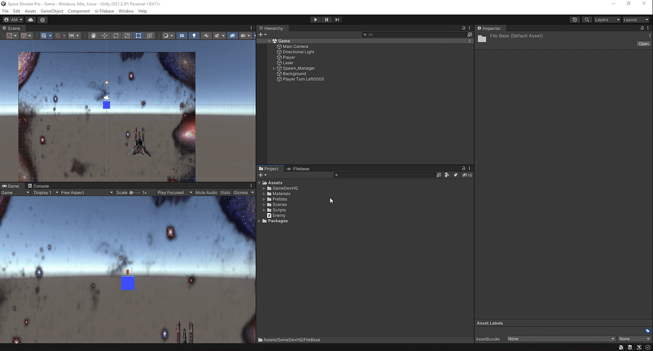Open the File menu
The width and height of the screenshot is (653, 351).
(5, 11)
